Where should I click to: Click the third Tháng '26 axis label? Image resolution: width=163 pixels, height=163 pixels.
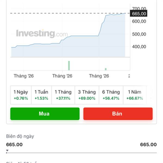pyautogui.click(x=99, y=76)
